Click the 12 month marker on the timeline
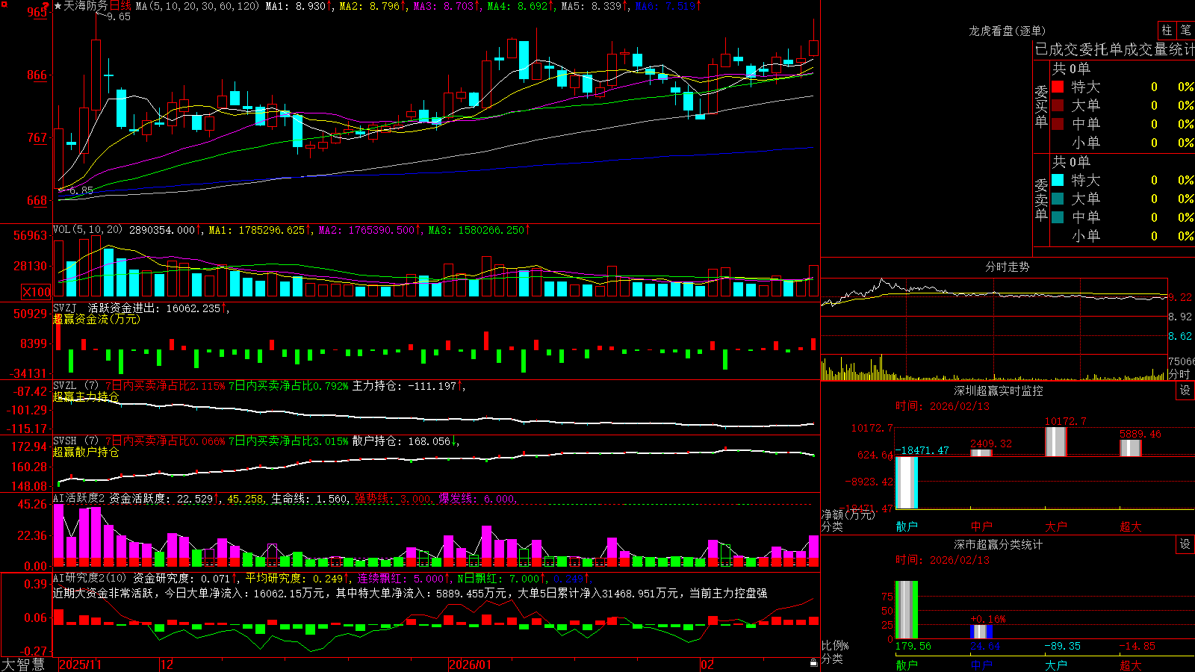The width and height of the screenshot is (1195, 672). coord(167,665)
